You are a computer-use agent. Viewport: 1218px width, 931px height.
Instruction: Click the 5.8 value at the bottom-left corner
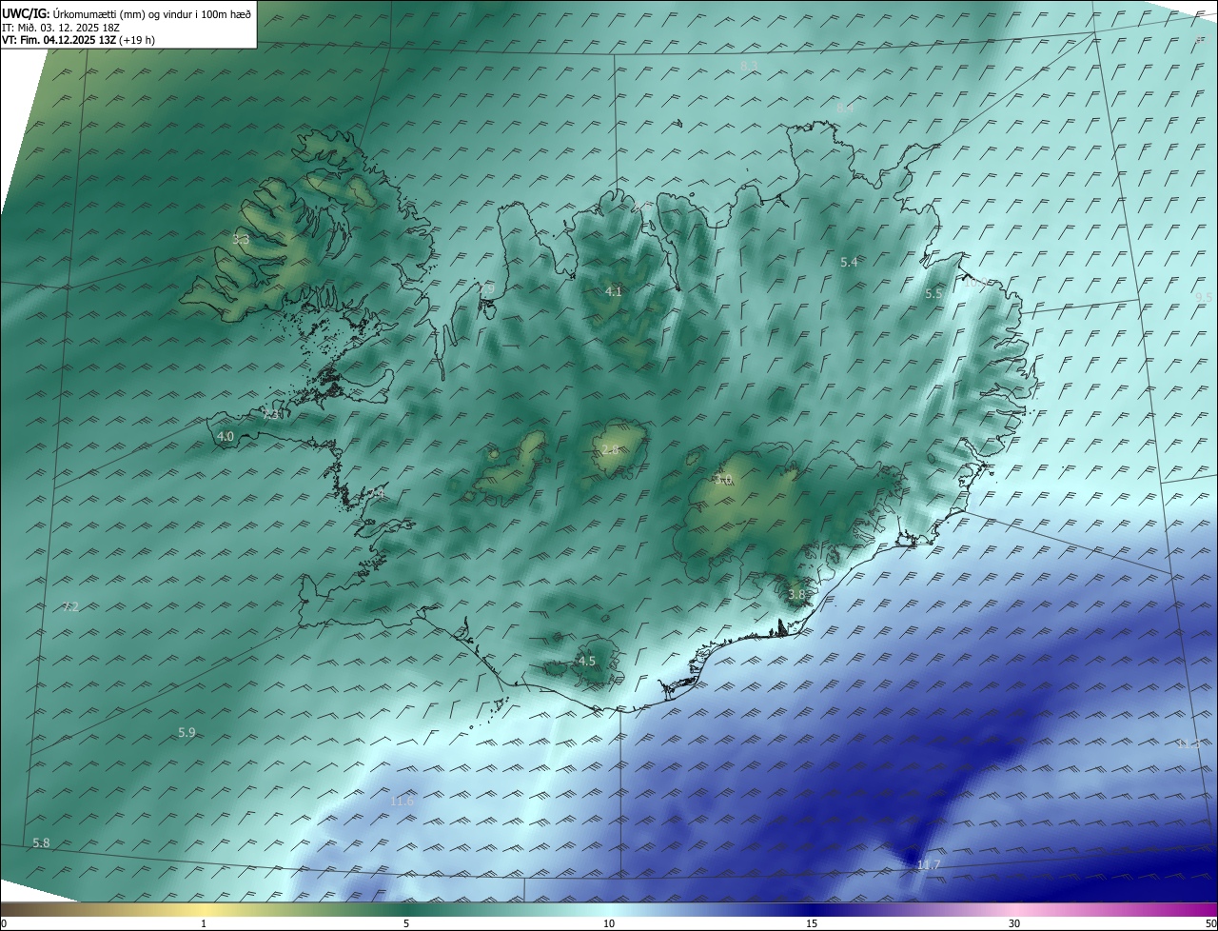tap(41, 843)
